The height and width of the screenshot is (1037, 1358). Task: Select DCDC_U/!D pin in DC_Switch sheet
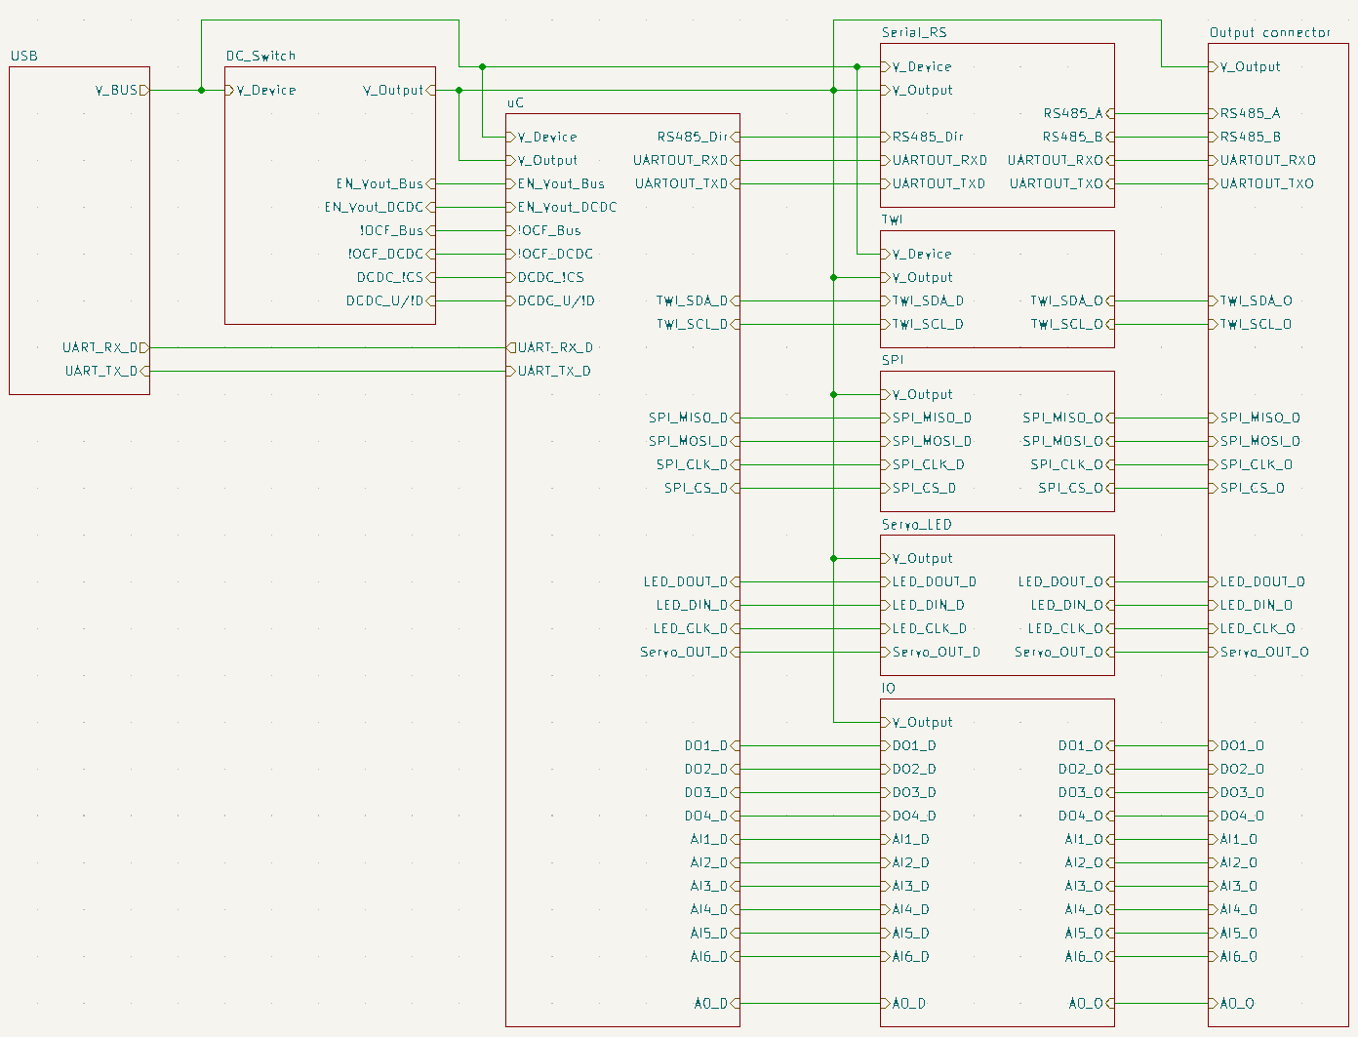tap(390, 300)
